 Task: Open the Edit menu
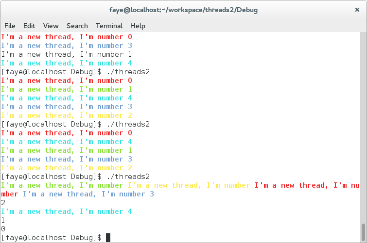point(29,26)
